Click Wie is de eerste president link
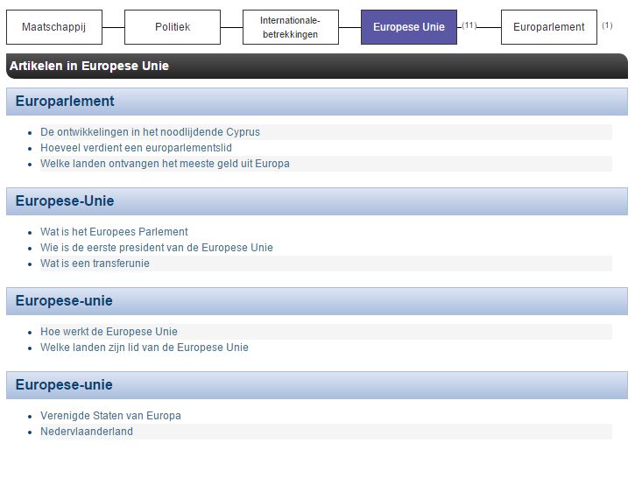 156,248
